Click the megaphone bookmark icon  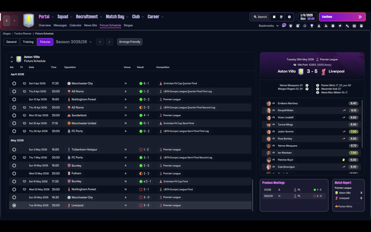click(340, 26)
